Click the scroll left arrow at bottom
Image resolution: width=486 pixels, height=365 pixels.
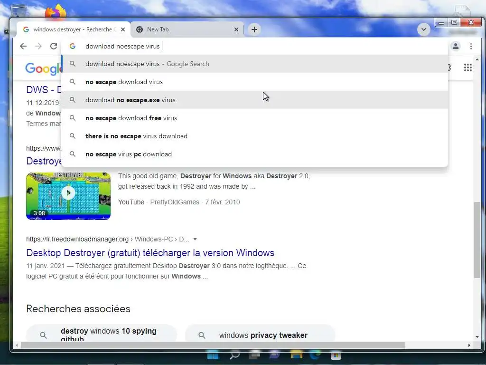point(17,345)
